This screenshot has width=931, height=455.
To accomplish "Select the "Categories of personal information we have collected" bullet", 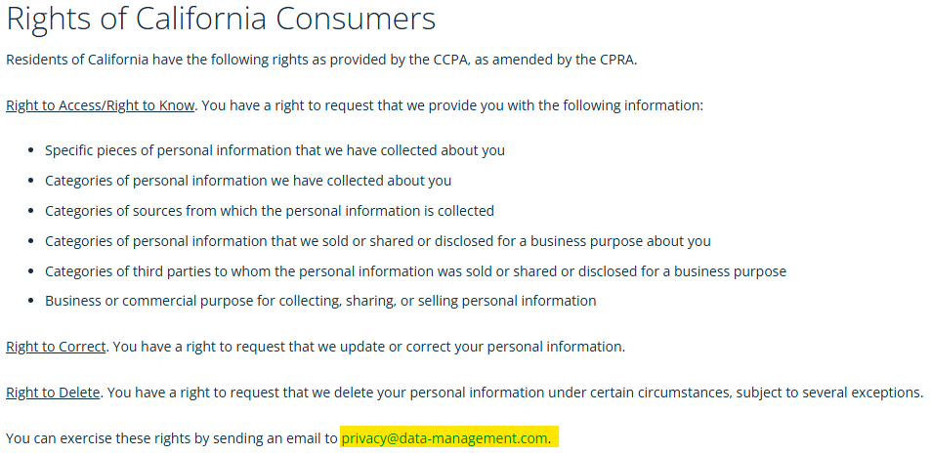I will 248,181.
